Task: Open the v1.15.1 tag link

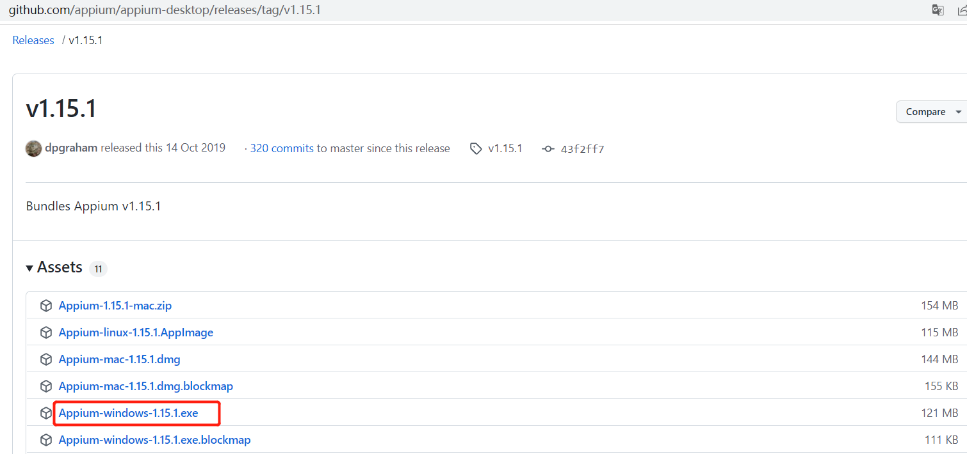Action: click(505, 148)
